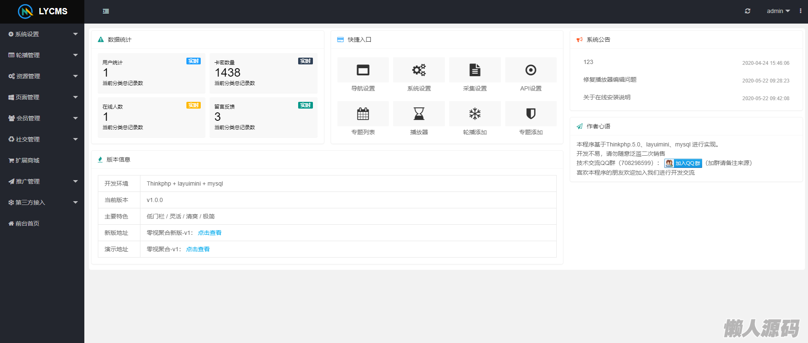Select 前台首页 sidebar menu item

42,223
